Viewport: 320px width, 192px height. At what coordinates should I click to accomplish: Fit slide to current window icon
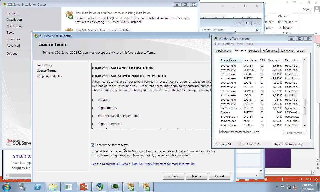[x=316, y=179]
